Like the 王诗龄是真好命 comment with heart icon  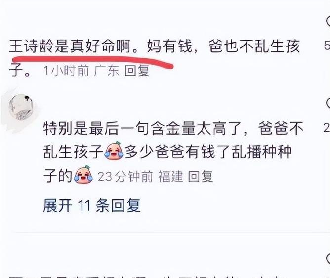point(328,21)
